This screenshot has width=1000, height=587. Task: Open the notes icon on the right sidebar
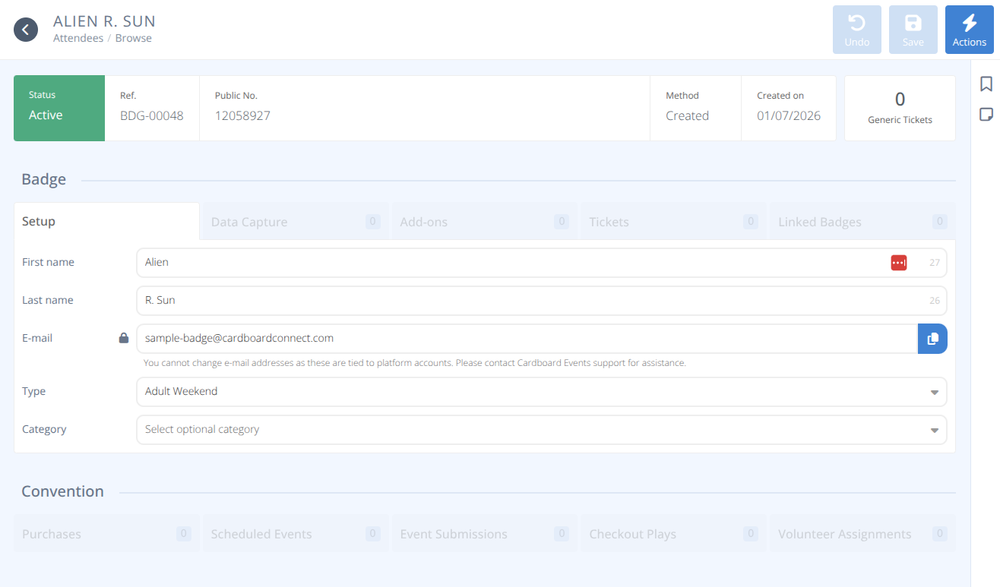pyautogui.click(x=986, y=114)
